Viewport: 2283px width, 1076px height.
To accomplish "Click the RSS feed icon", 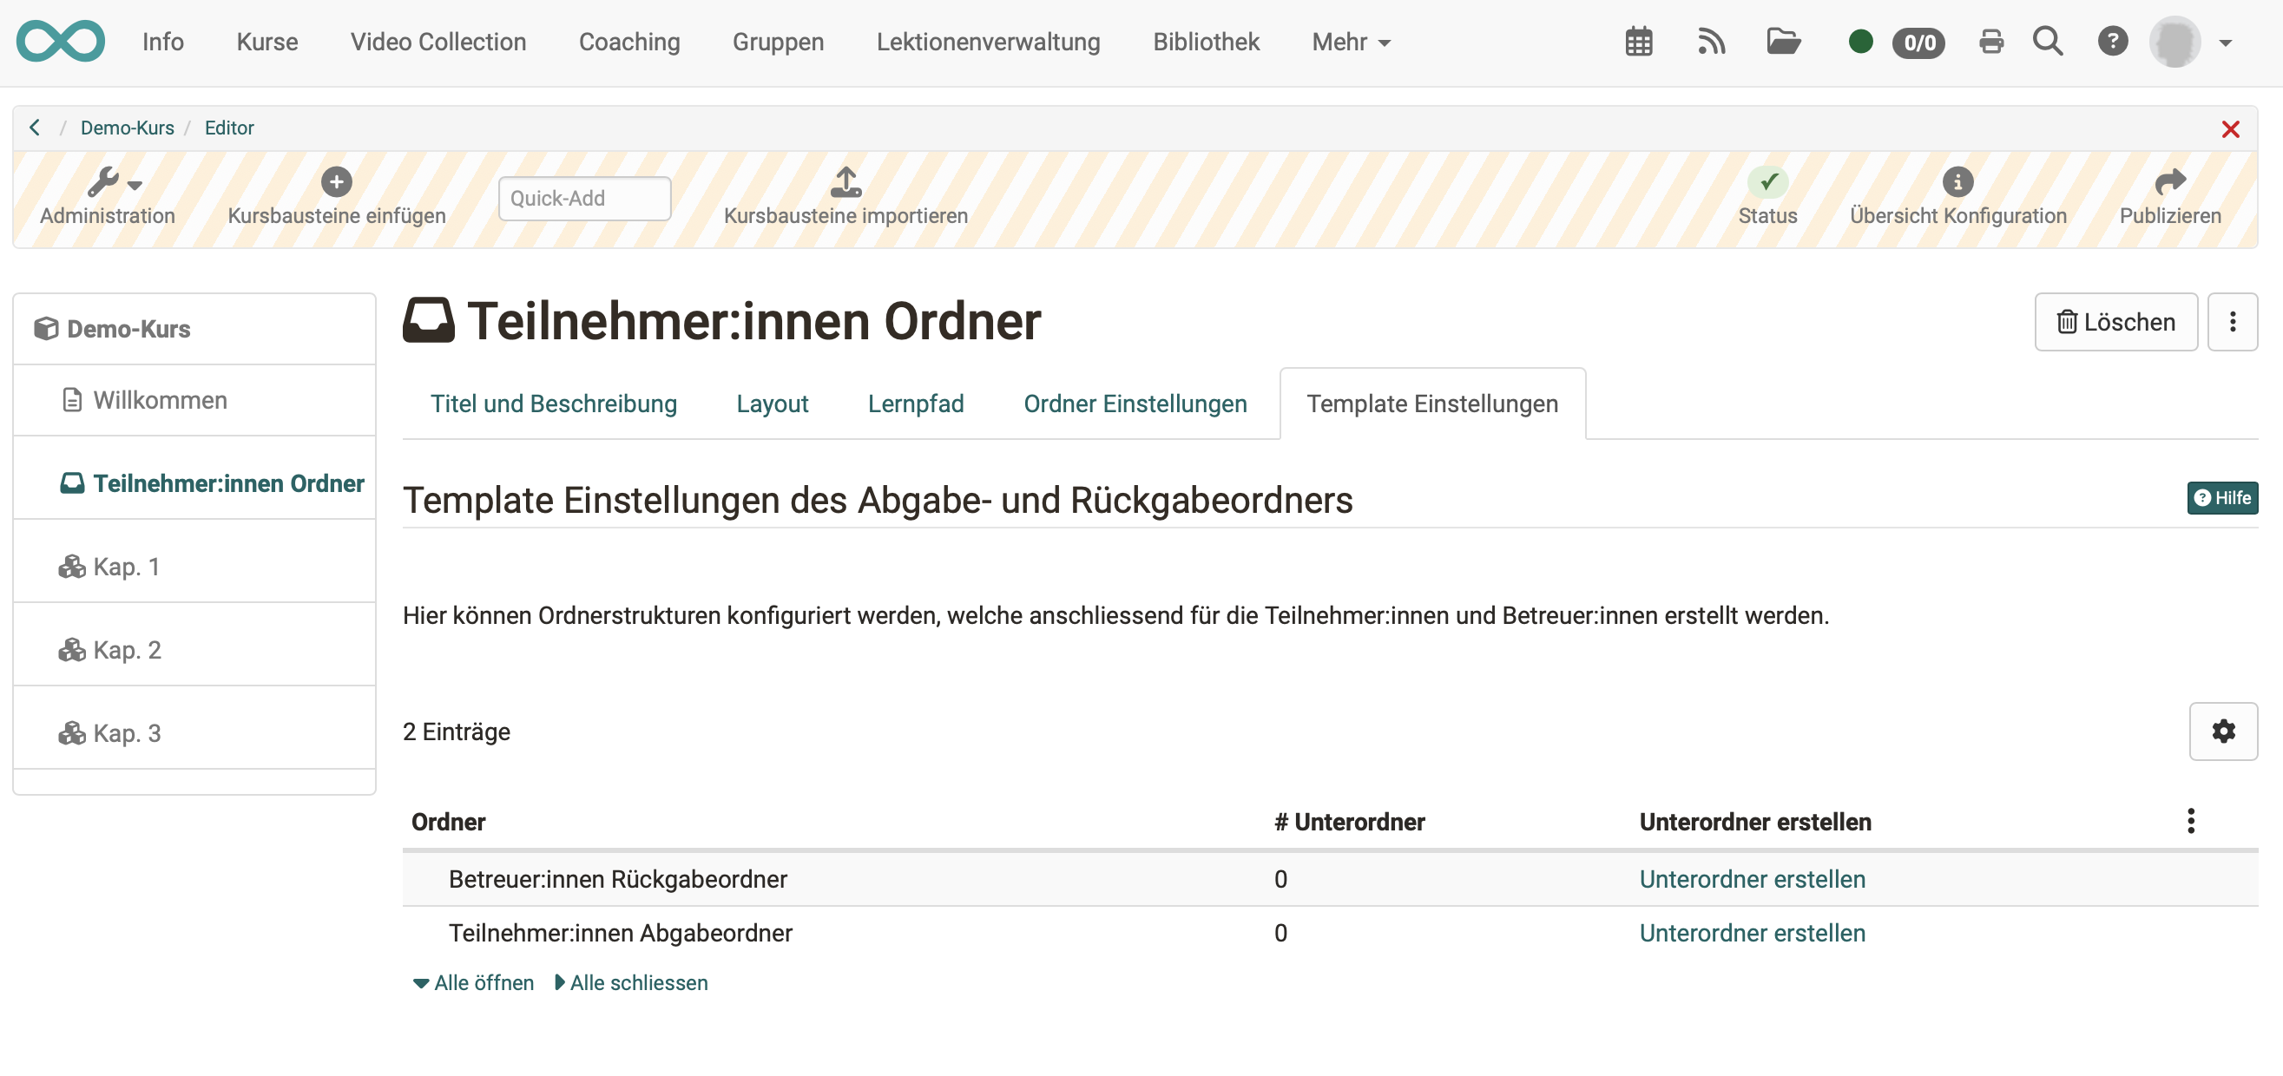I will point(1712,42).
